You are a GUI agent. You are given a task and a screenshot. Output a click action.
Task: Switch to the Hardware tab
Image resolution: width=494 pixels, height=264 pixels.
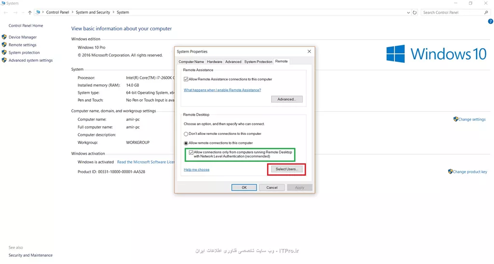click(215, 62)
